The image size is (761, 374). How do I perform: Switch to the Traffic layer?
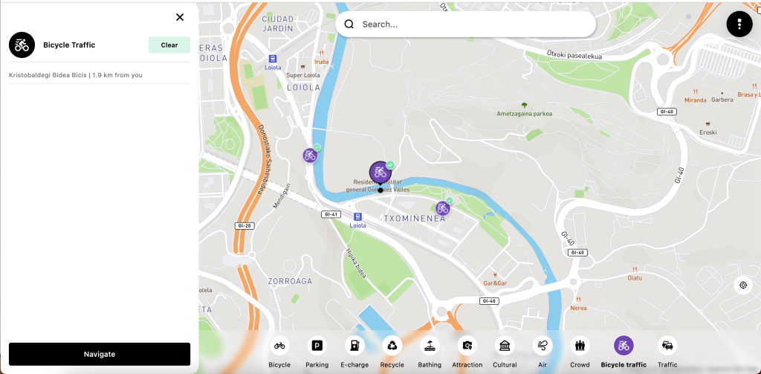[x=667, y=346]
